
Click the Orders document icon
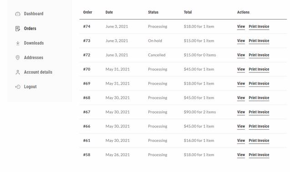pos(18,29)
